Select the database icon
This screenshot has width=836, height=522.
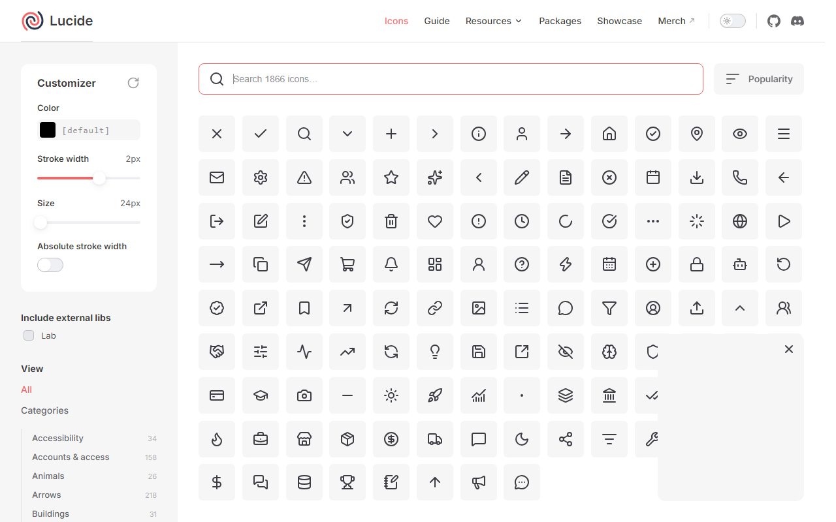point(304,482)
